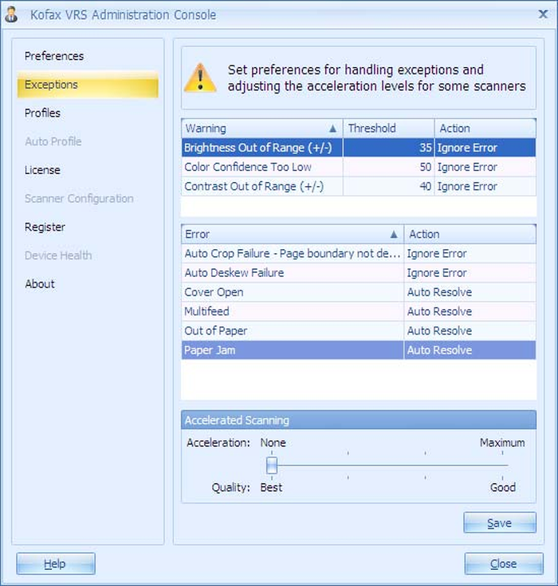Click the Action header in warnings table
The width and height of the screenshot is (558, 586).
coord(485,129)
